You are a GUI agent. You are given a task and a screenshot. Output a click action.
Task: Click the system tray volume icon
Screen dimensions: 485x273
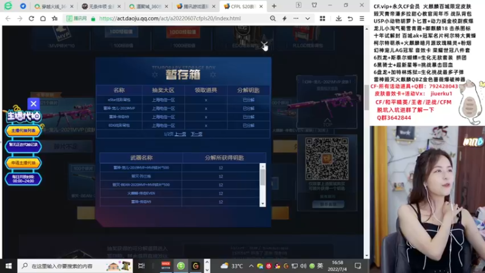[303, 266]
